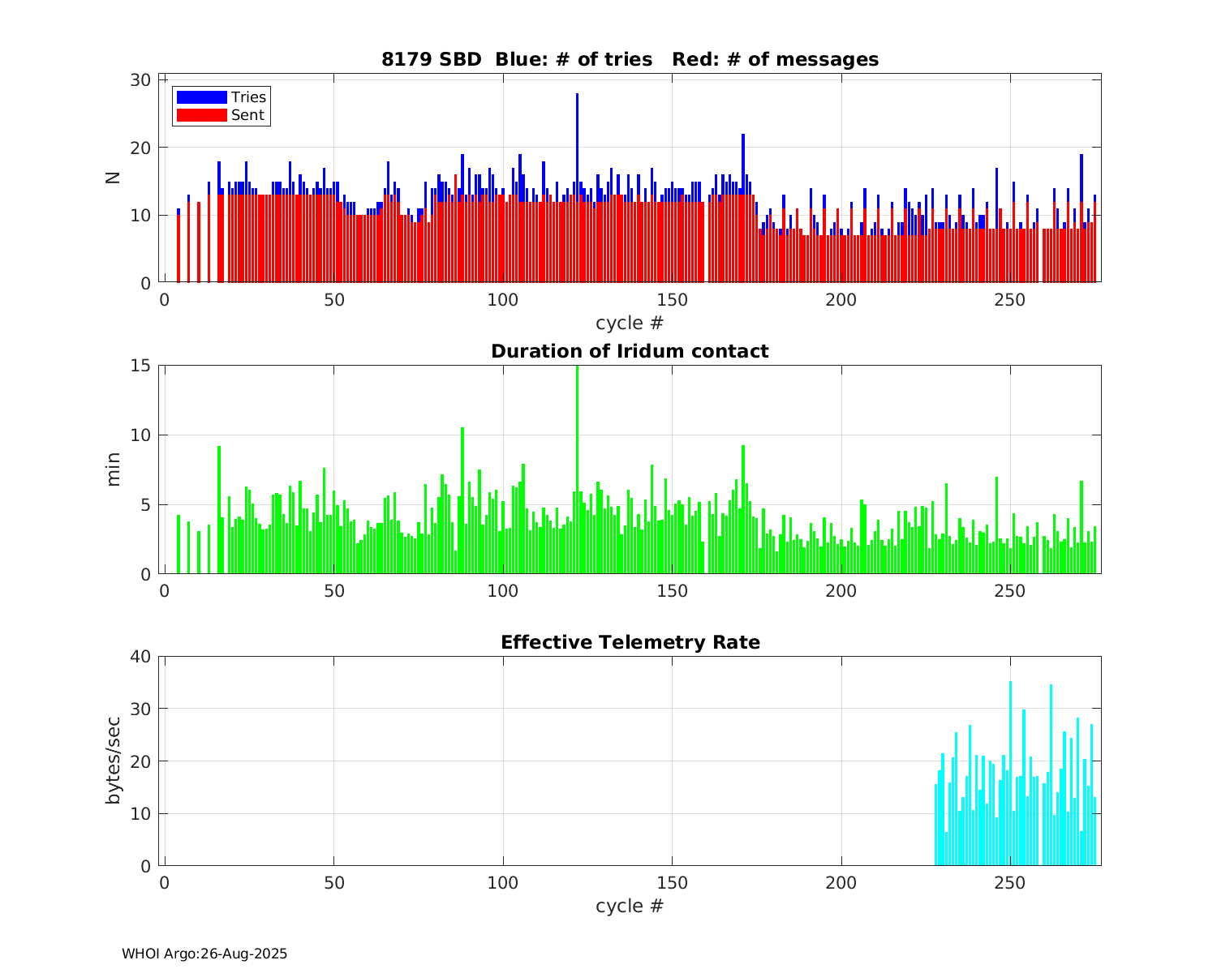
Task: Select the "Tries" legend label text
Action: tap(248, 97)
